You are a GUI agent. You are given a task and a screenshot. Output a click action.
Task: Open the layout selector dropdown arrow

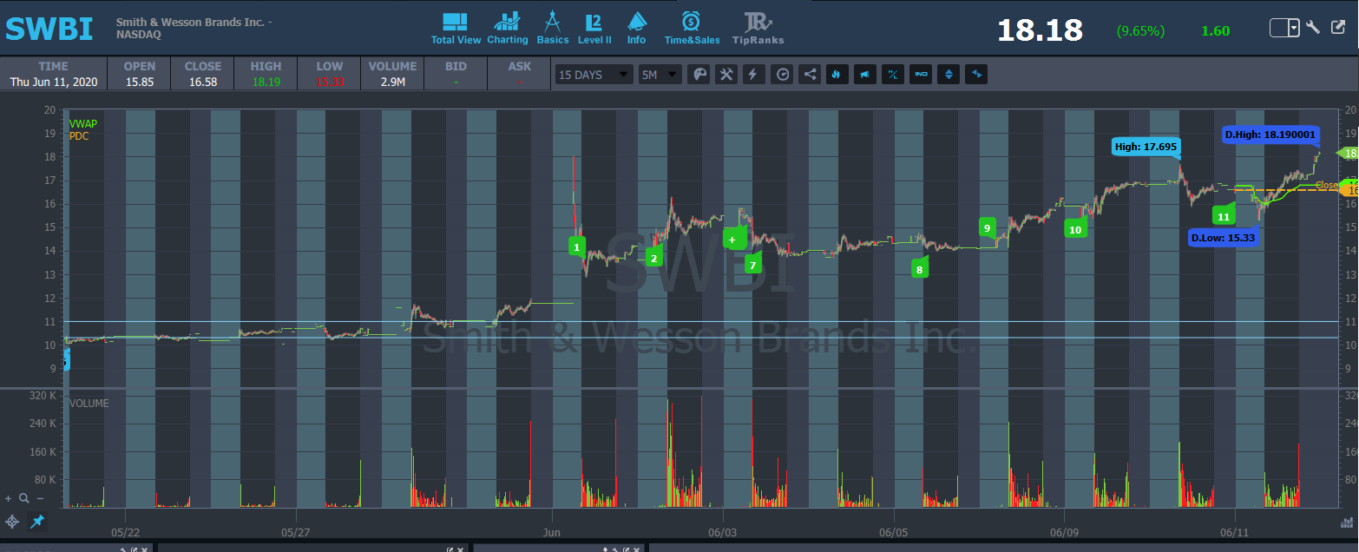1293,28
